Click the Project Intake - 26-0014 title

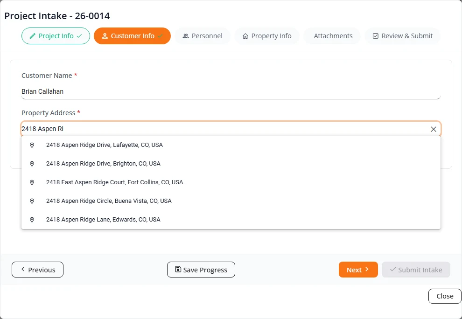[57, 16]
